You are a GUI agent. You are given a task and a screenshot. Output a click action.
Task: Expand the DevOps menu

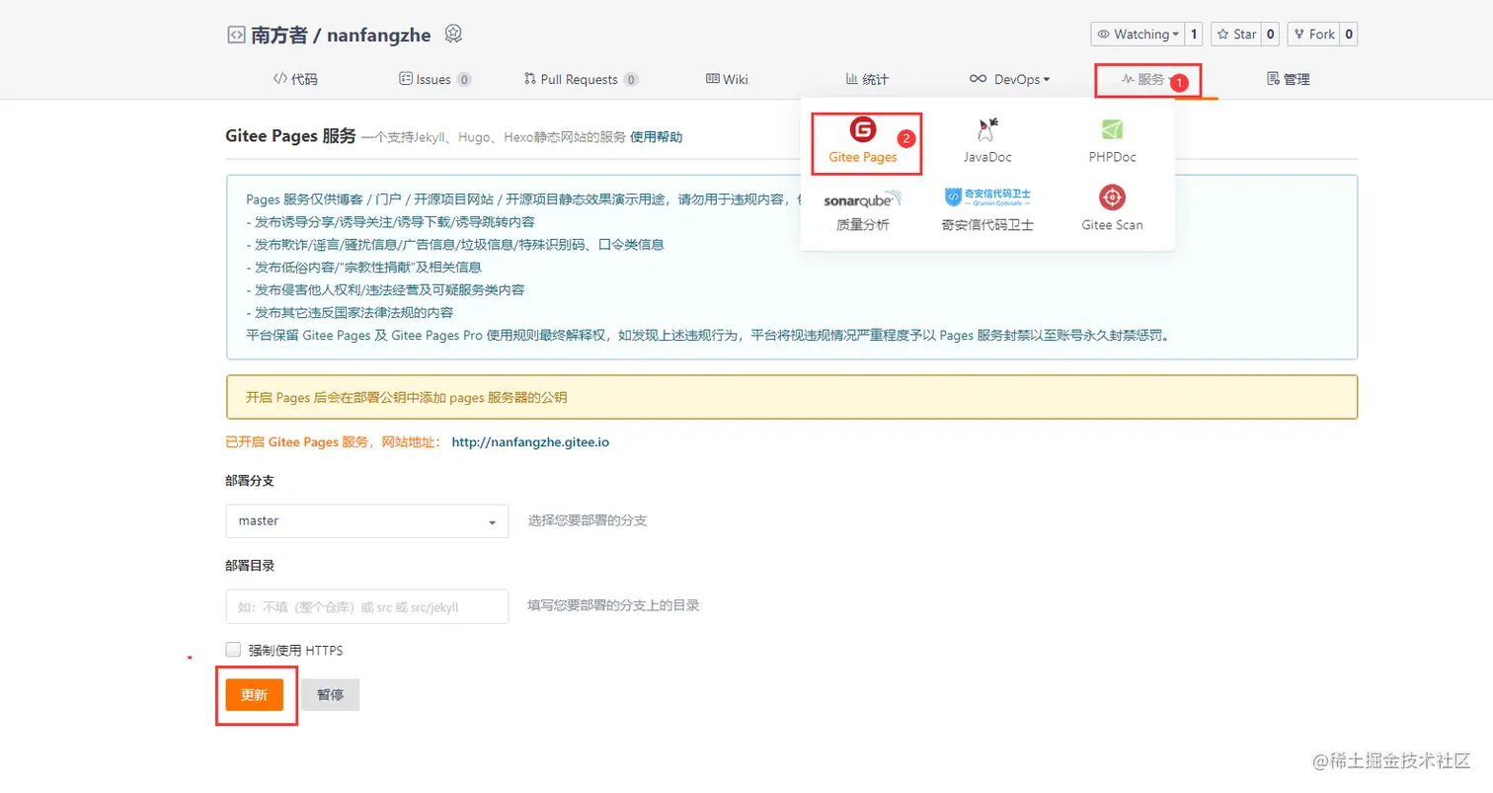click(x=1009, y=79)
